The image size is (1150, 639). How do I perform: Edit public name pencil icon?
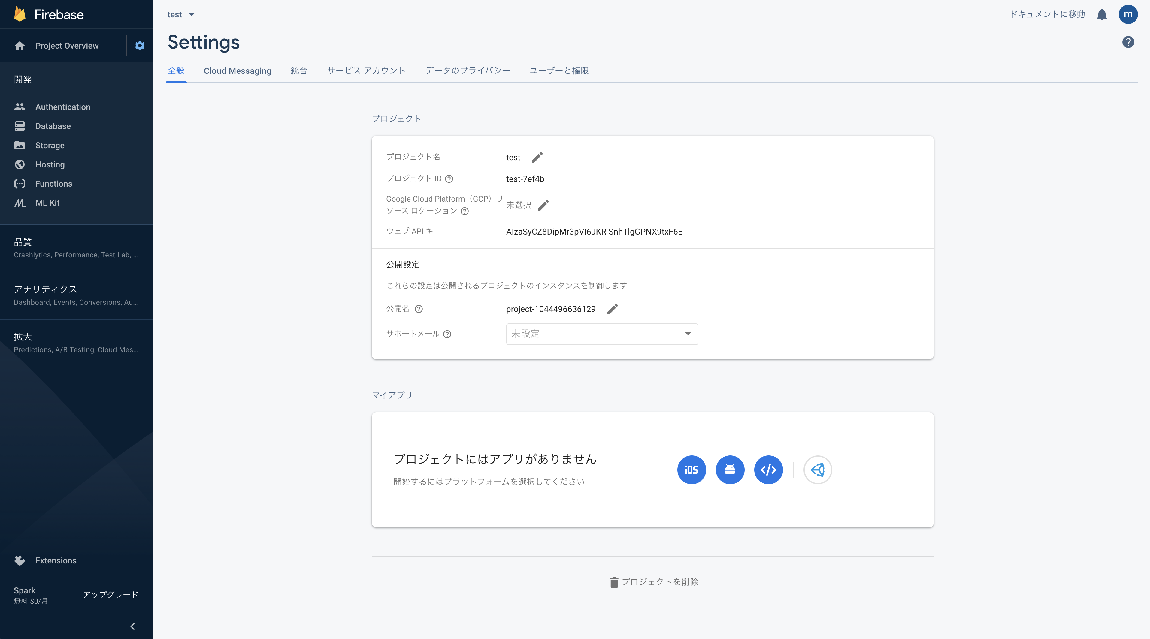(613, 309)
